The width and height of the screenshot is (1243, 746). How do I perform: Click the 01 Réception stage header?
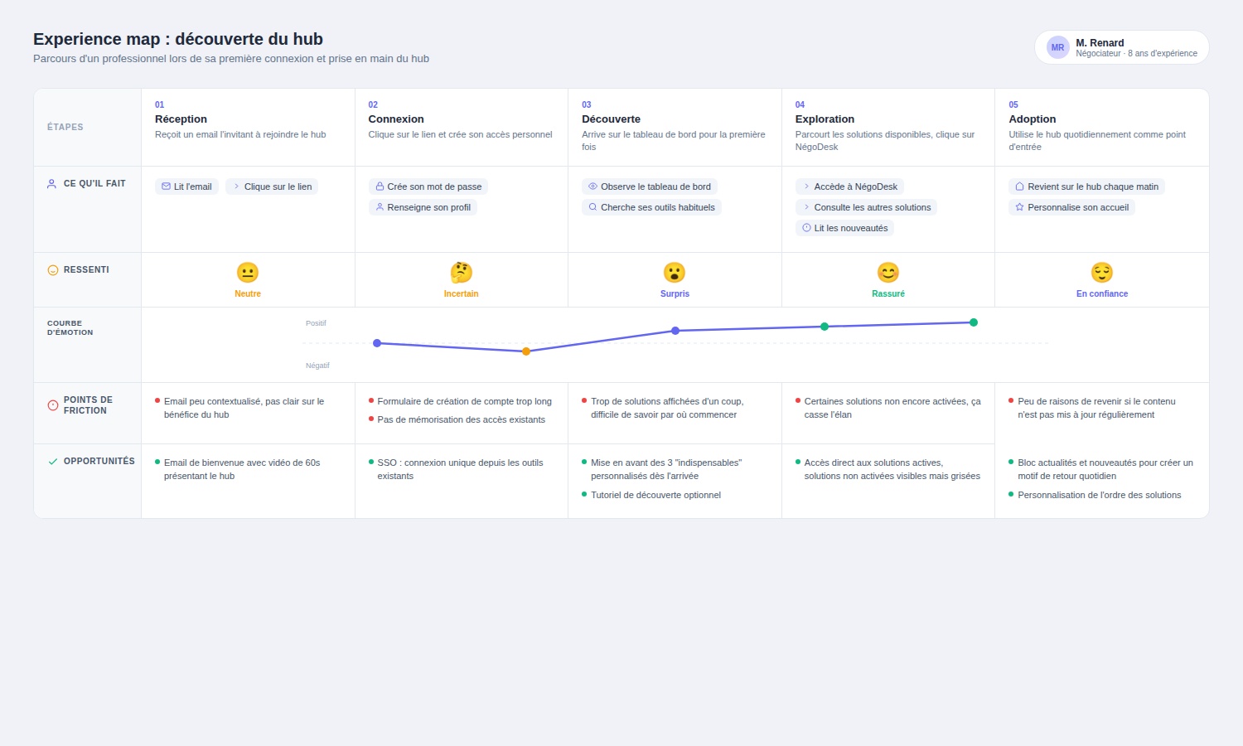tap(248, 127)
